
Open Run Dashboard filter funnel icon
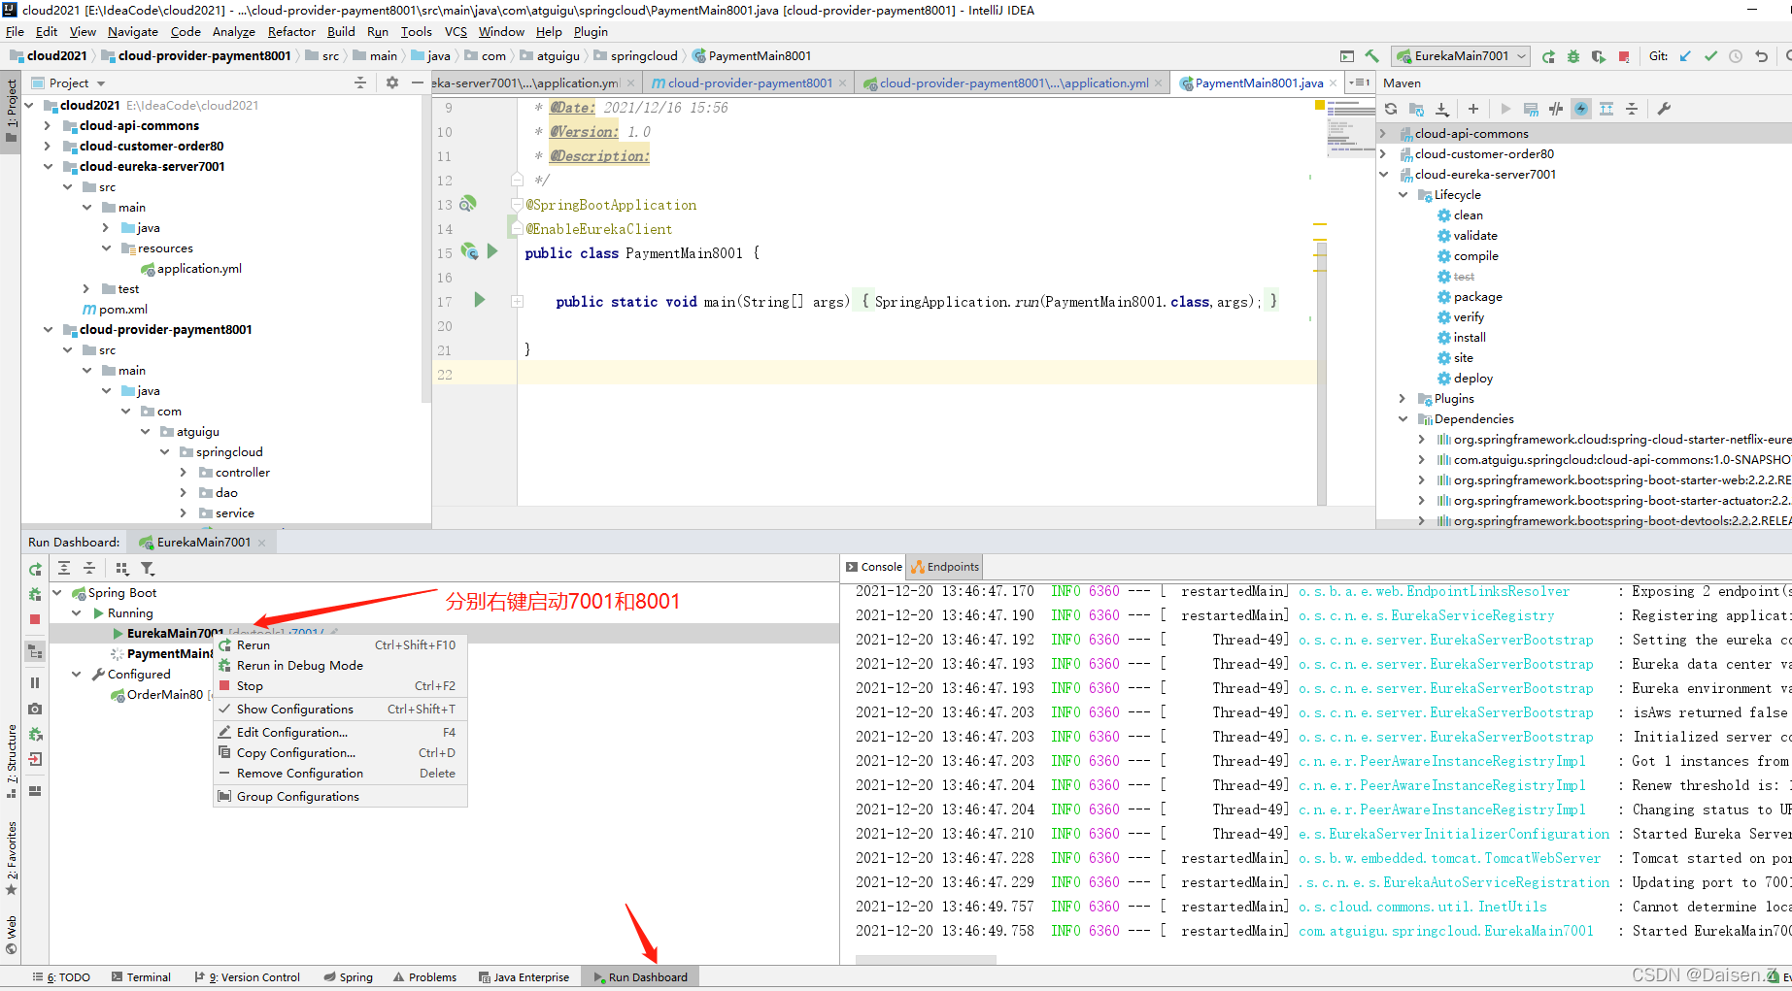(x=148, y=569)
